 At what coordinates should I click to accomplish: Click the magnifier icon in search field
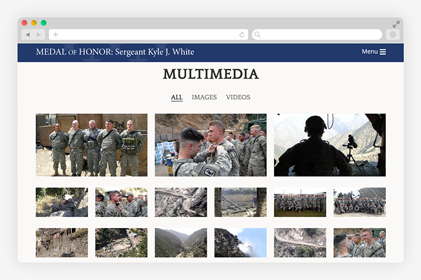(257, 34)
